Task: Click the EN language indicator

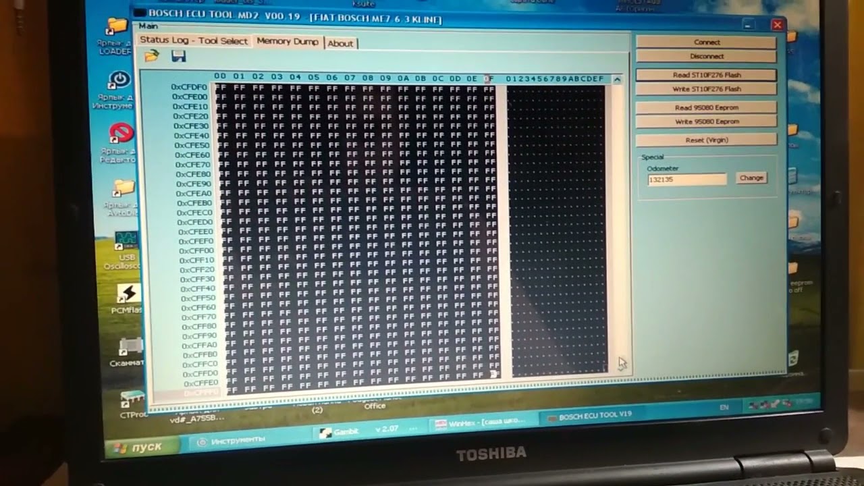Action: [724, 408]
